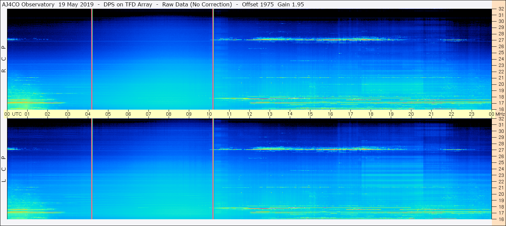Click hour '07' on the time axis
This screenshot has height=226, width=506.
click(148, 114)
